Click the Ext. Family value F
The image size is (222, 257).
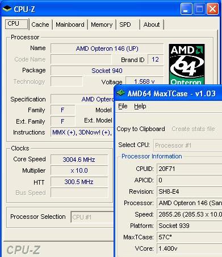(62, 121)
